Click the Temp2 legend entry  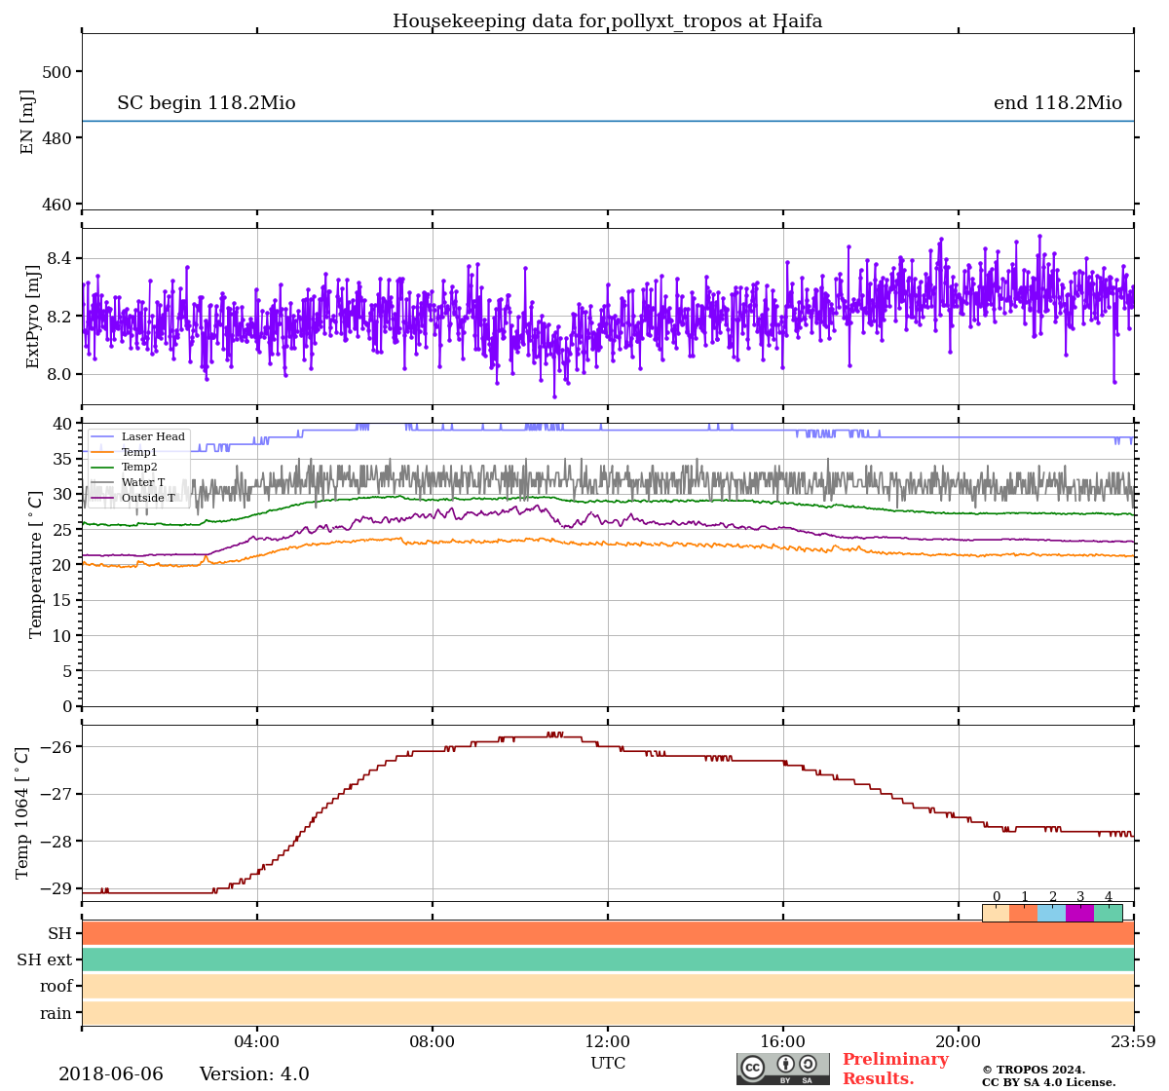pyautogui.click(x=125, y=468)
